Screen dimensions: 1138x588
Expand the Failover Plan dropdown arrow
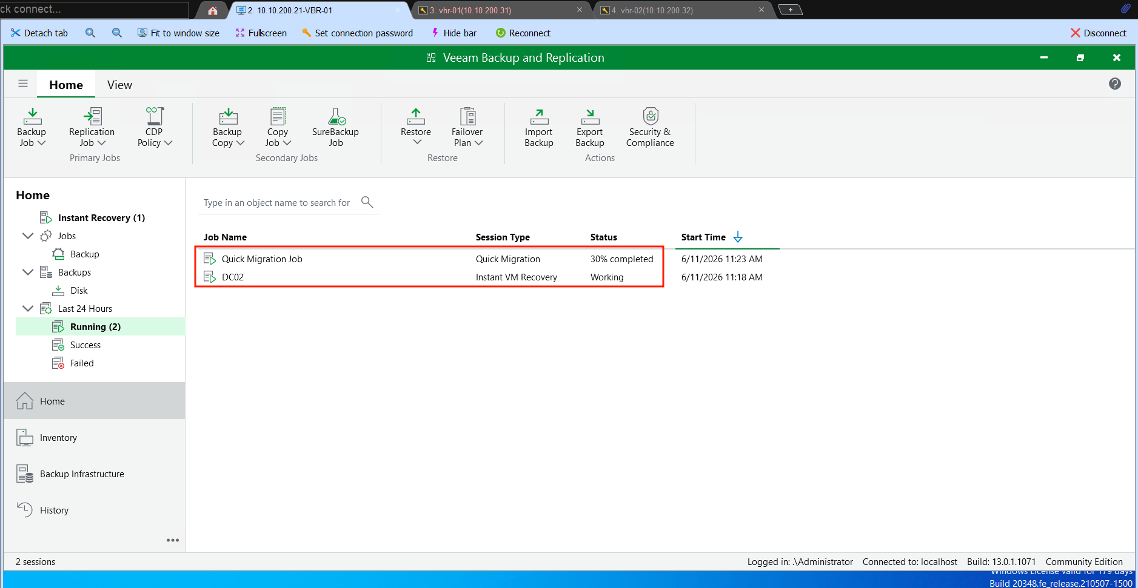coord(479,143)
